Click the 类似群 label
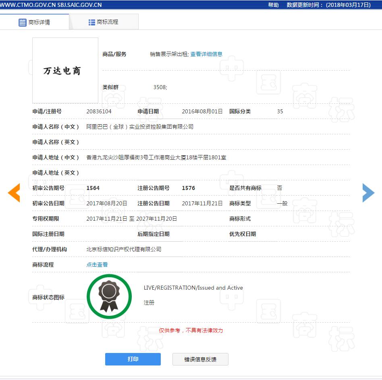The image size is (382, 380). click(x=110, y=87)
